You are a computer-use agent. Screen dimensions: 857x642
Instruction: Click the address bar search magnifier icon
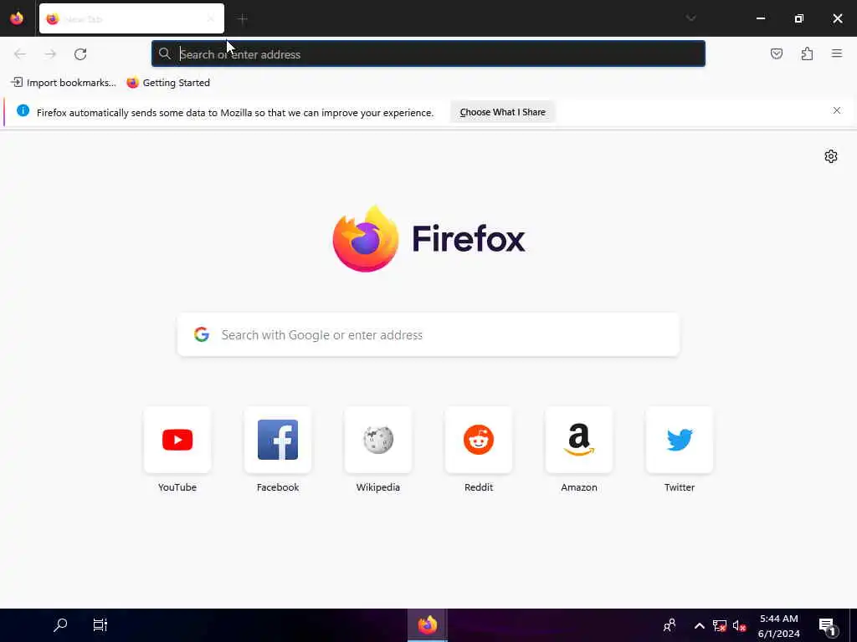(165, 53)
